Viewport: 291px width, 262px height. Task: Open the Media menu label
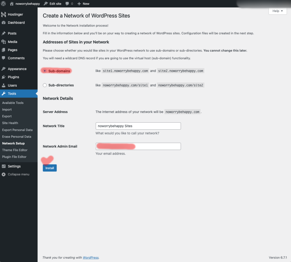click(13, 42)
